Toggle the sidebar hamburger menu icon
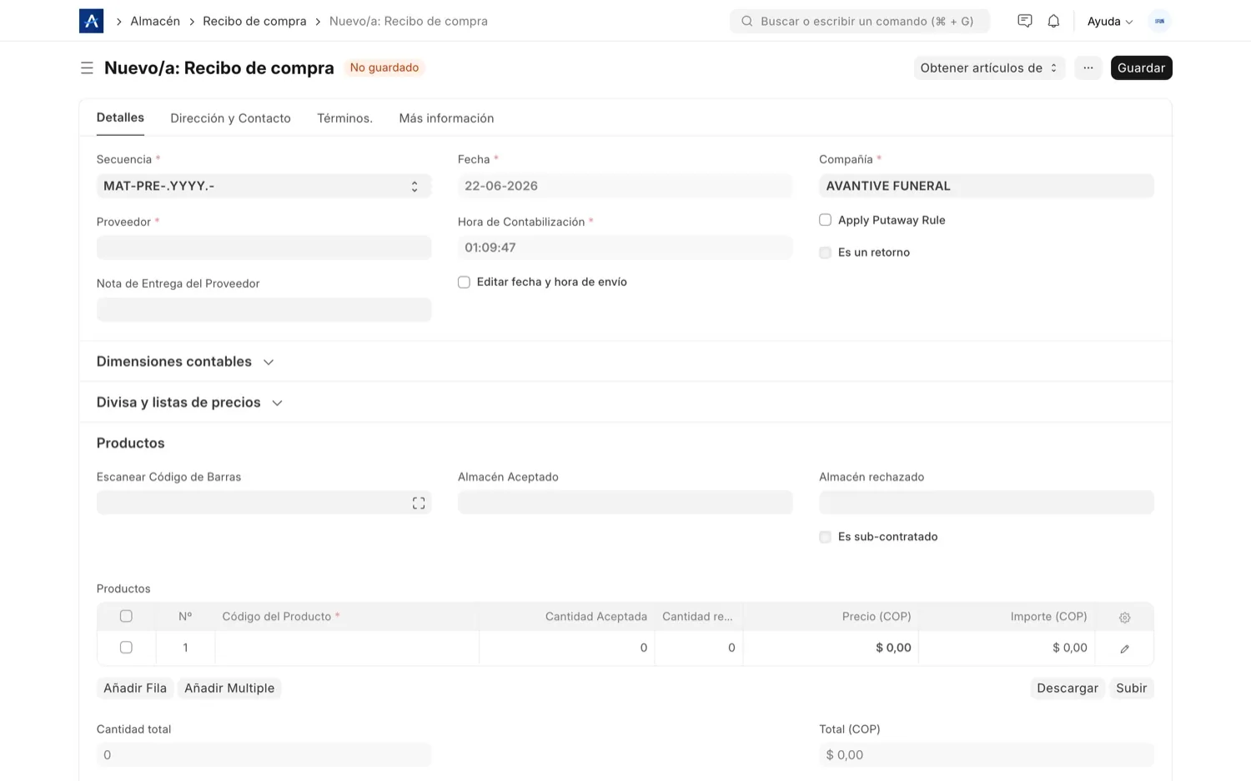Viewport: 1251px width, 781px height. tap(87, 68)
